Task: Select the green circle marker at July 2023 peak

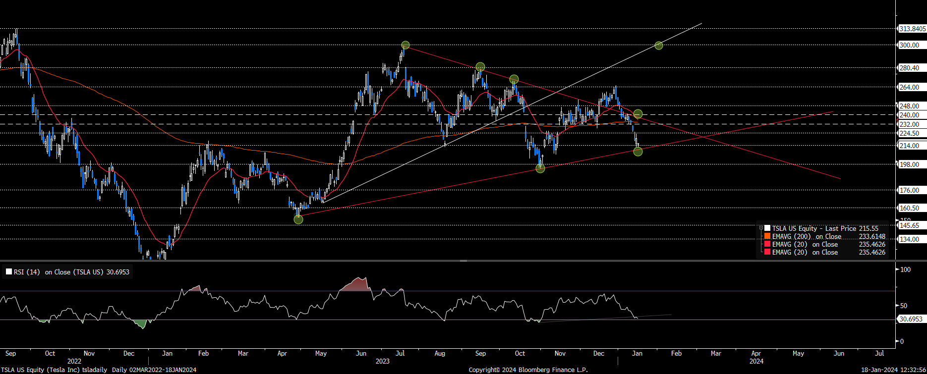Action: click(406, 45)
